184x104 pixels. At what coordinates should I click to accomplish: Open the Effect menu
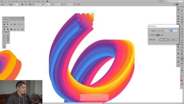coord(30,1)
